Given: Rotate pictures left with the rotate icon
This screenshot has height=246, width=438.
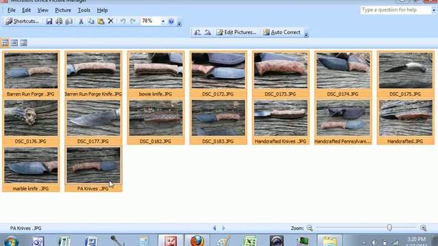Looking at the screenshot, I should [197, 32].
